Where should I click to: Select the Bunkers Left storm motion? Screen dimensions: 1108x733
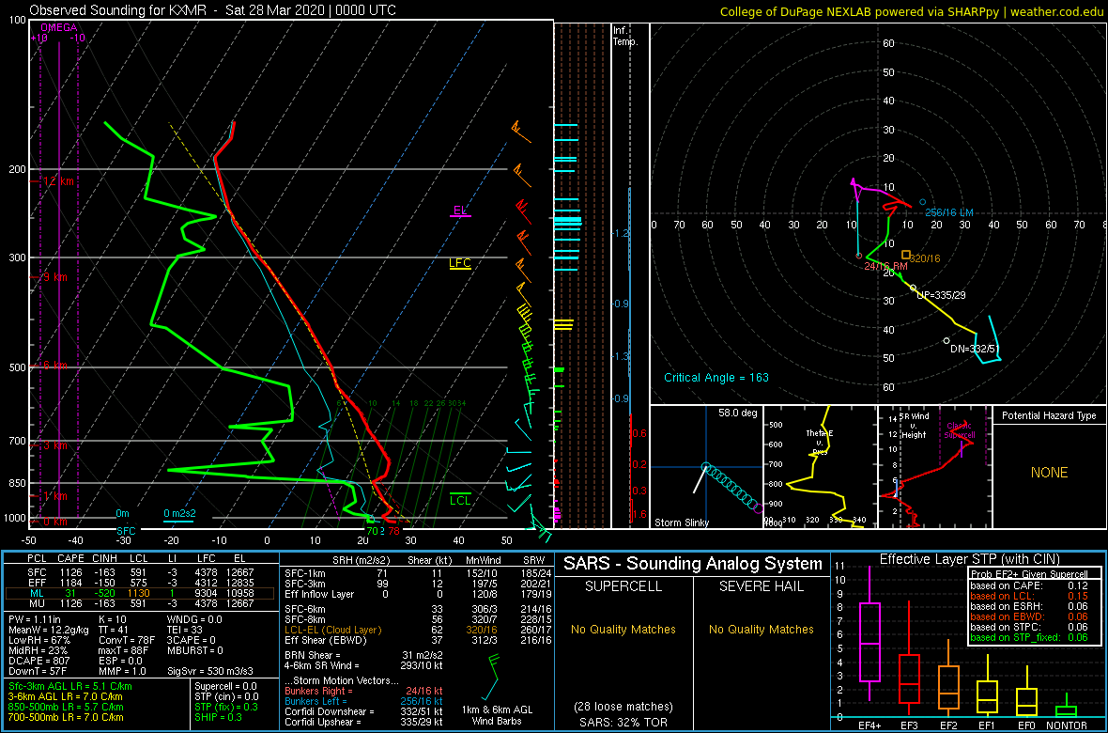[362, 700]
